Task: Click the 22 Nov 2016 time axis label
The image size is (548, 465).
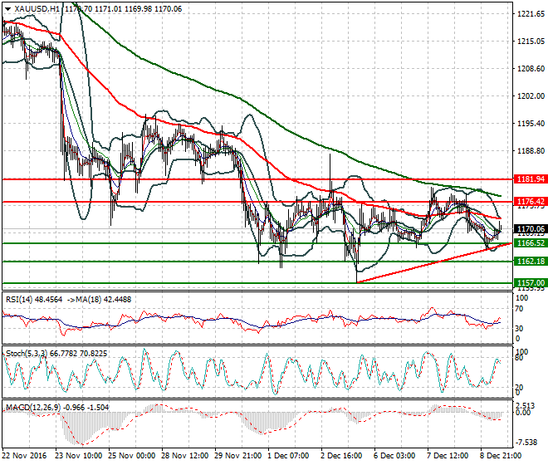Action: [24, 456]
